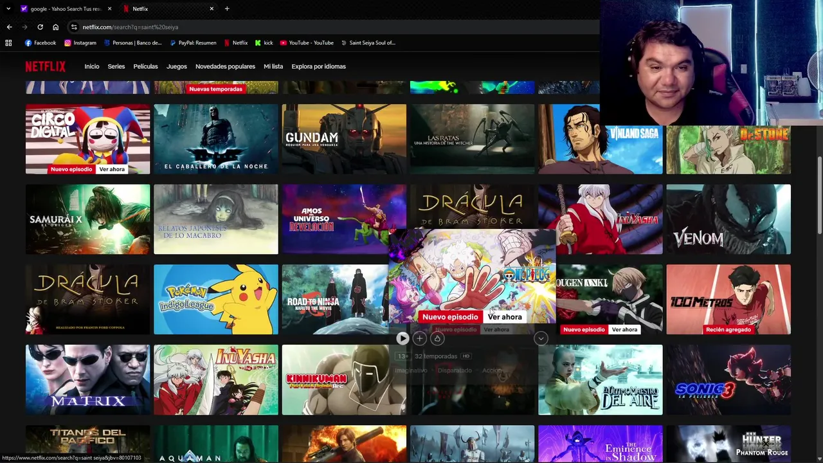Open Películas in Netflix navigation
Screen dimensions: 823x463
point(145,66)
